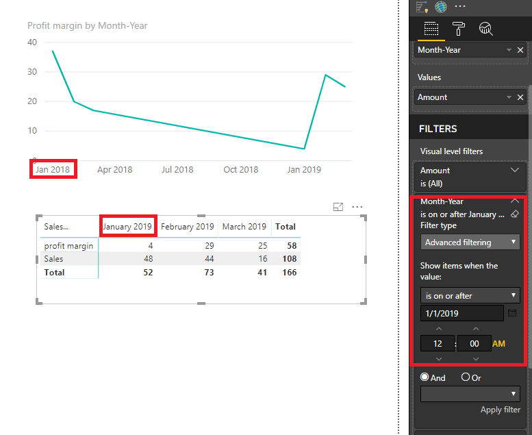Open more custom visuals ellipsis in Visualizations pane
The width and height of the screenshot is (532, 435).
pyautogui.click(x=460, y=6)
